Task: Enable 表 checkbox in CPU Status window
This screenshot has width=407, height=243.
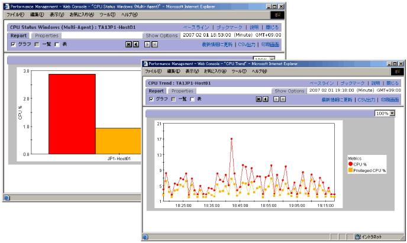Action: 57,44
